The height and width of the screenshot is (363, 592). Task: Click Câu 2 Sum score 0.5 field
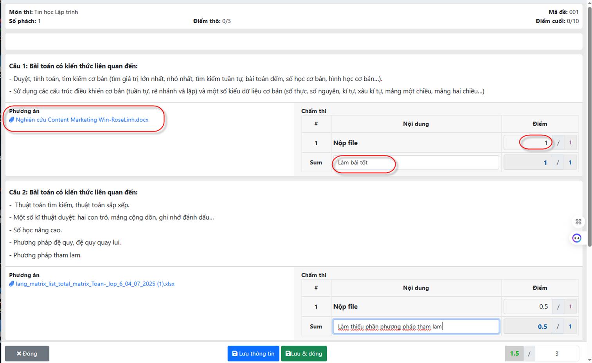click(x=527, y=327)
